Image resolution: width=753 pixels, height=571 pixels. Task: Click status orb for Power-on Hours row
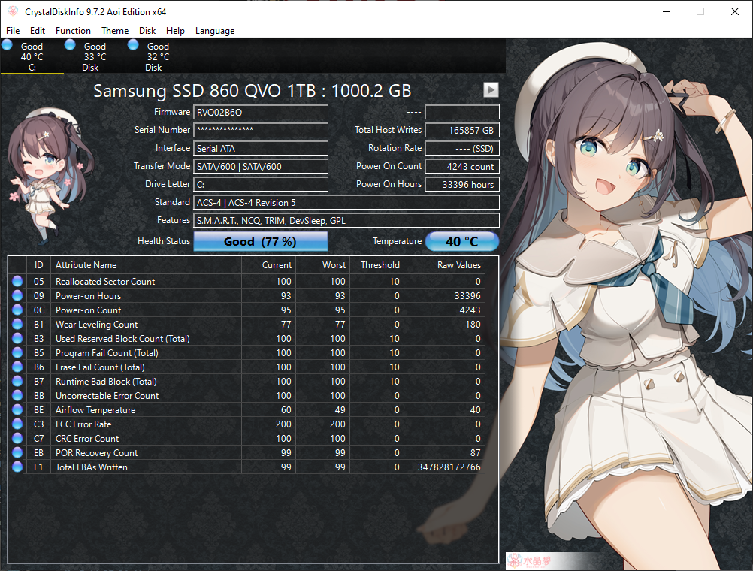click(x=17, y=295)
